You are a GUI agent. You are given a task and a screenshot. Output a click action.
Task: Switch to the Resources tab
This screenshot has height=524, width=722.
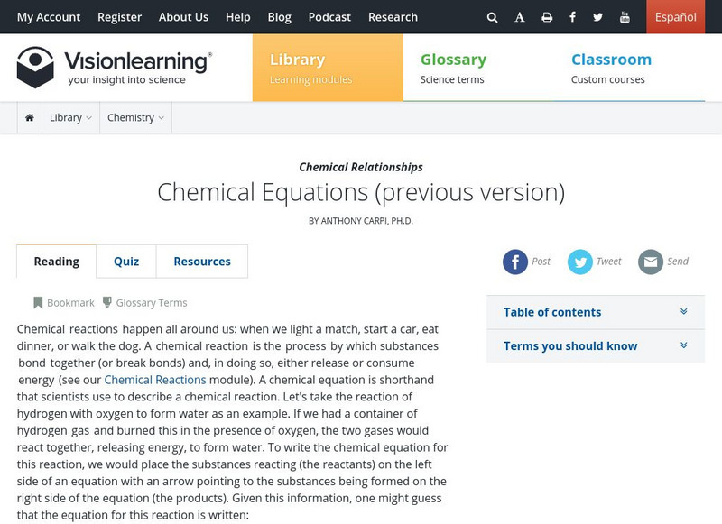pos(202,262)
